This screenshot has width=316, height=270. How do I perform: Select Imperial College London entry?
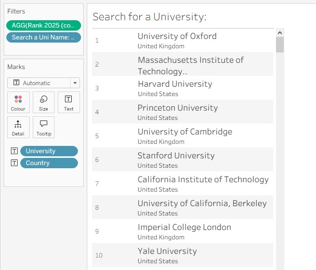click(x=184, y=227)
